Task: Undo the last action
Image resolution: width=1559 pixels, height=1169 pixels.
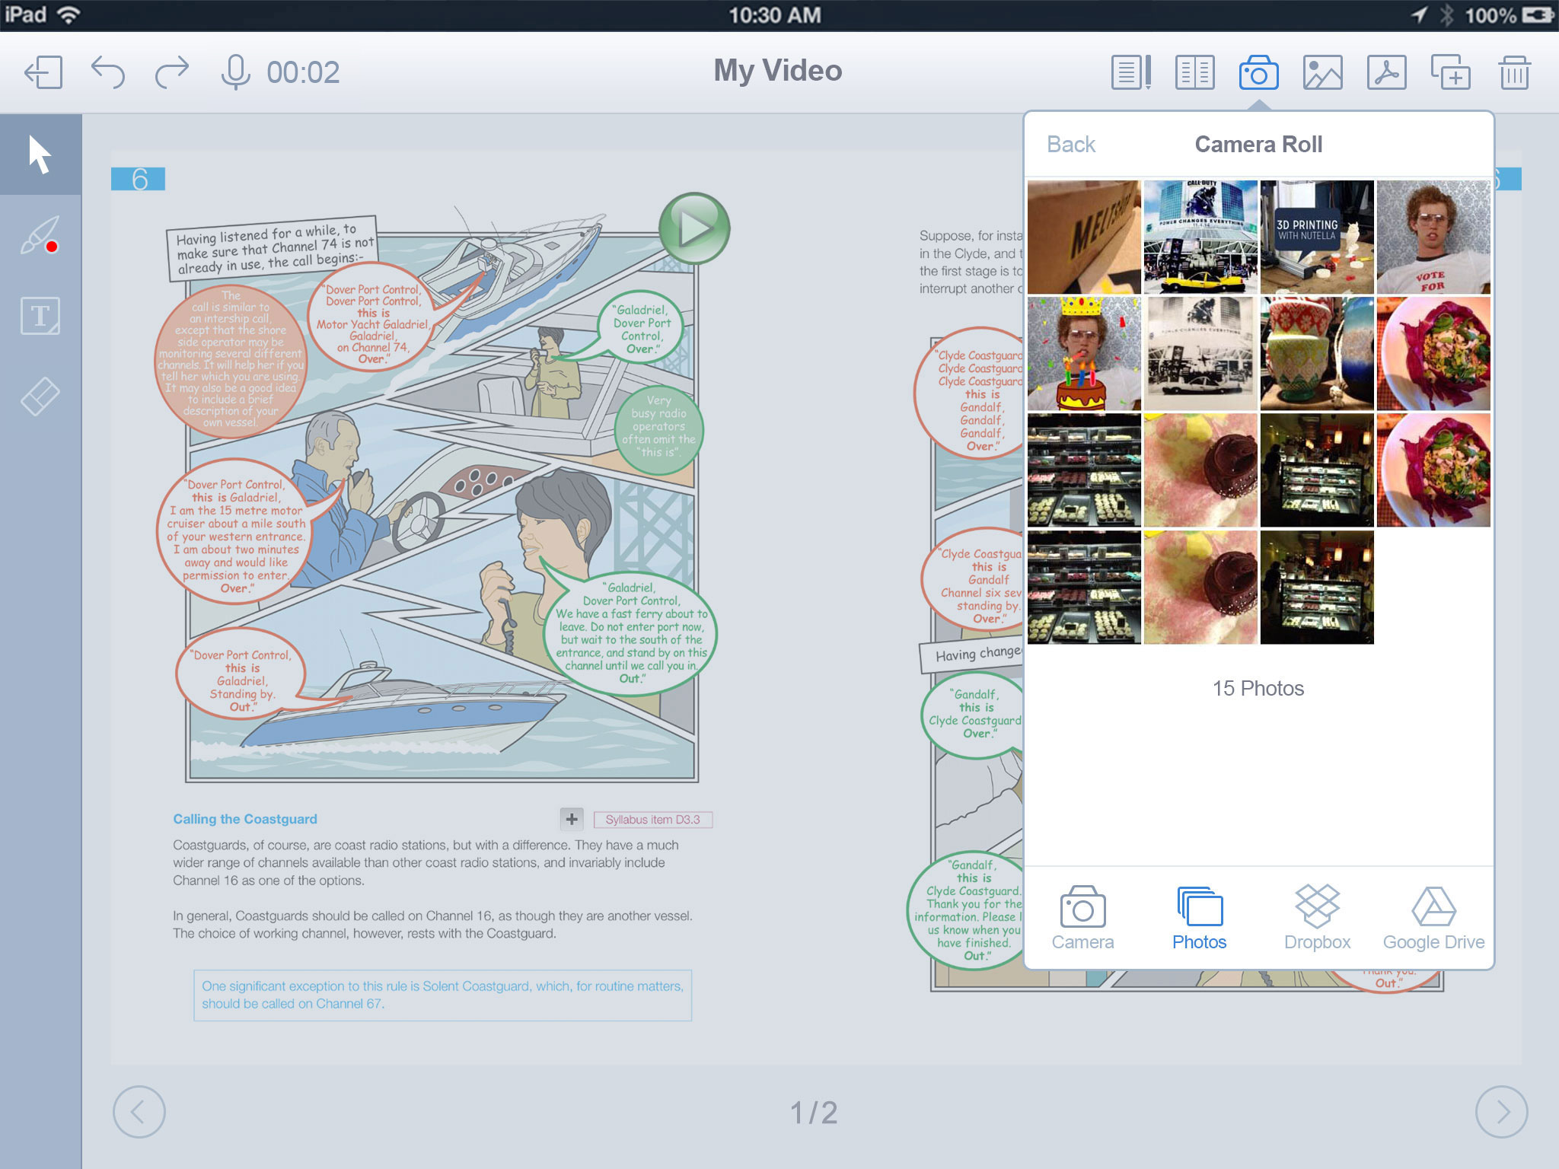Action: [107, 72]
